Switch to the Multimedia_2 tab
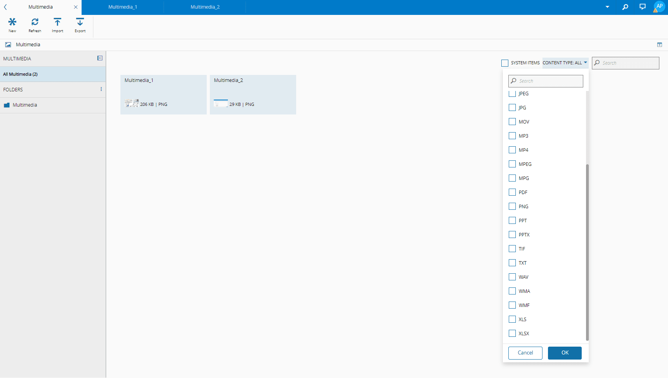Viewport: 668px width, 378px height. [205, 7]
